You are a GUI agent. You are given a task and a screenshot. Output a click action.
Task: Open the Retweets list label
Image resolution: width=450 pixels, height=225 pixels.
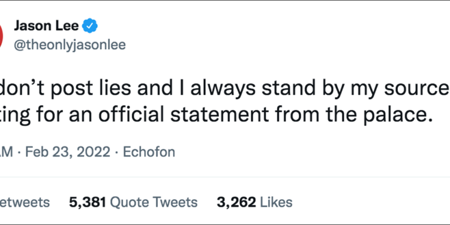[x=25, y=202]
